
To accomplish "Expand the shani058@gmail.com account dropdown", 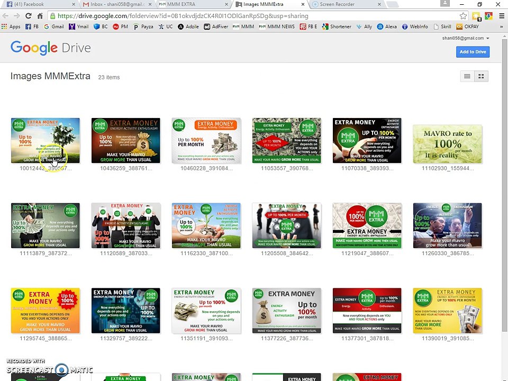I will [x=466, y=38].
